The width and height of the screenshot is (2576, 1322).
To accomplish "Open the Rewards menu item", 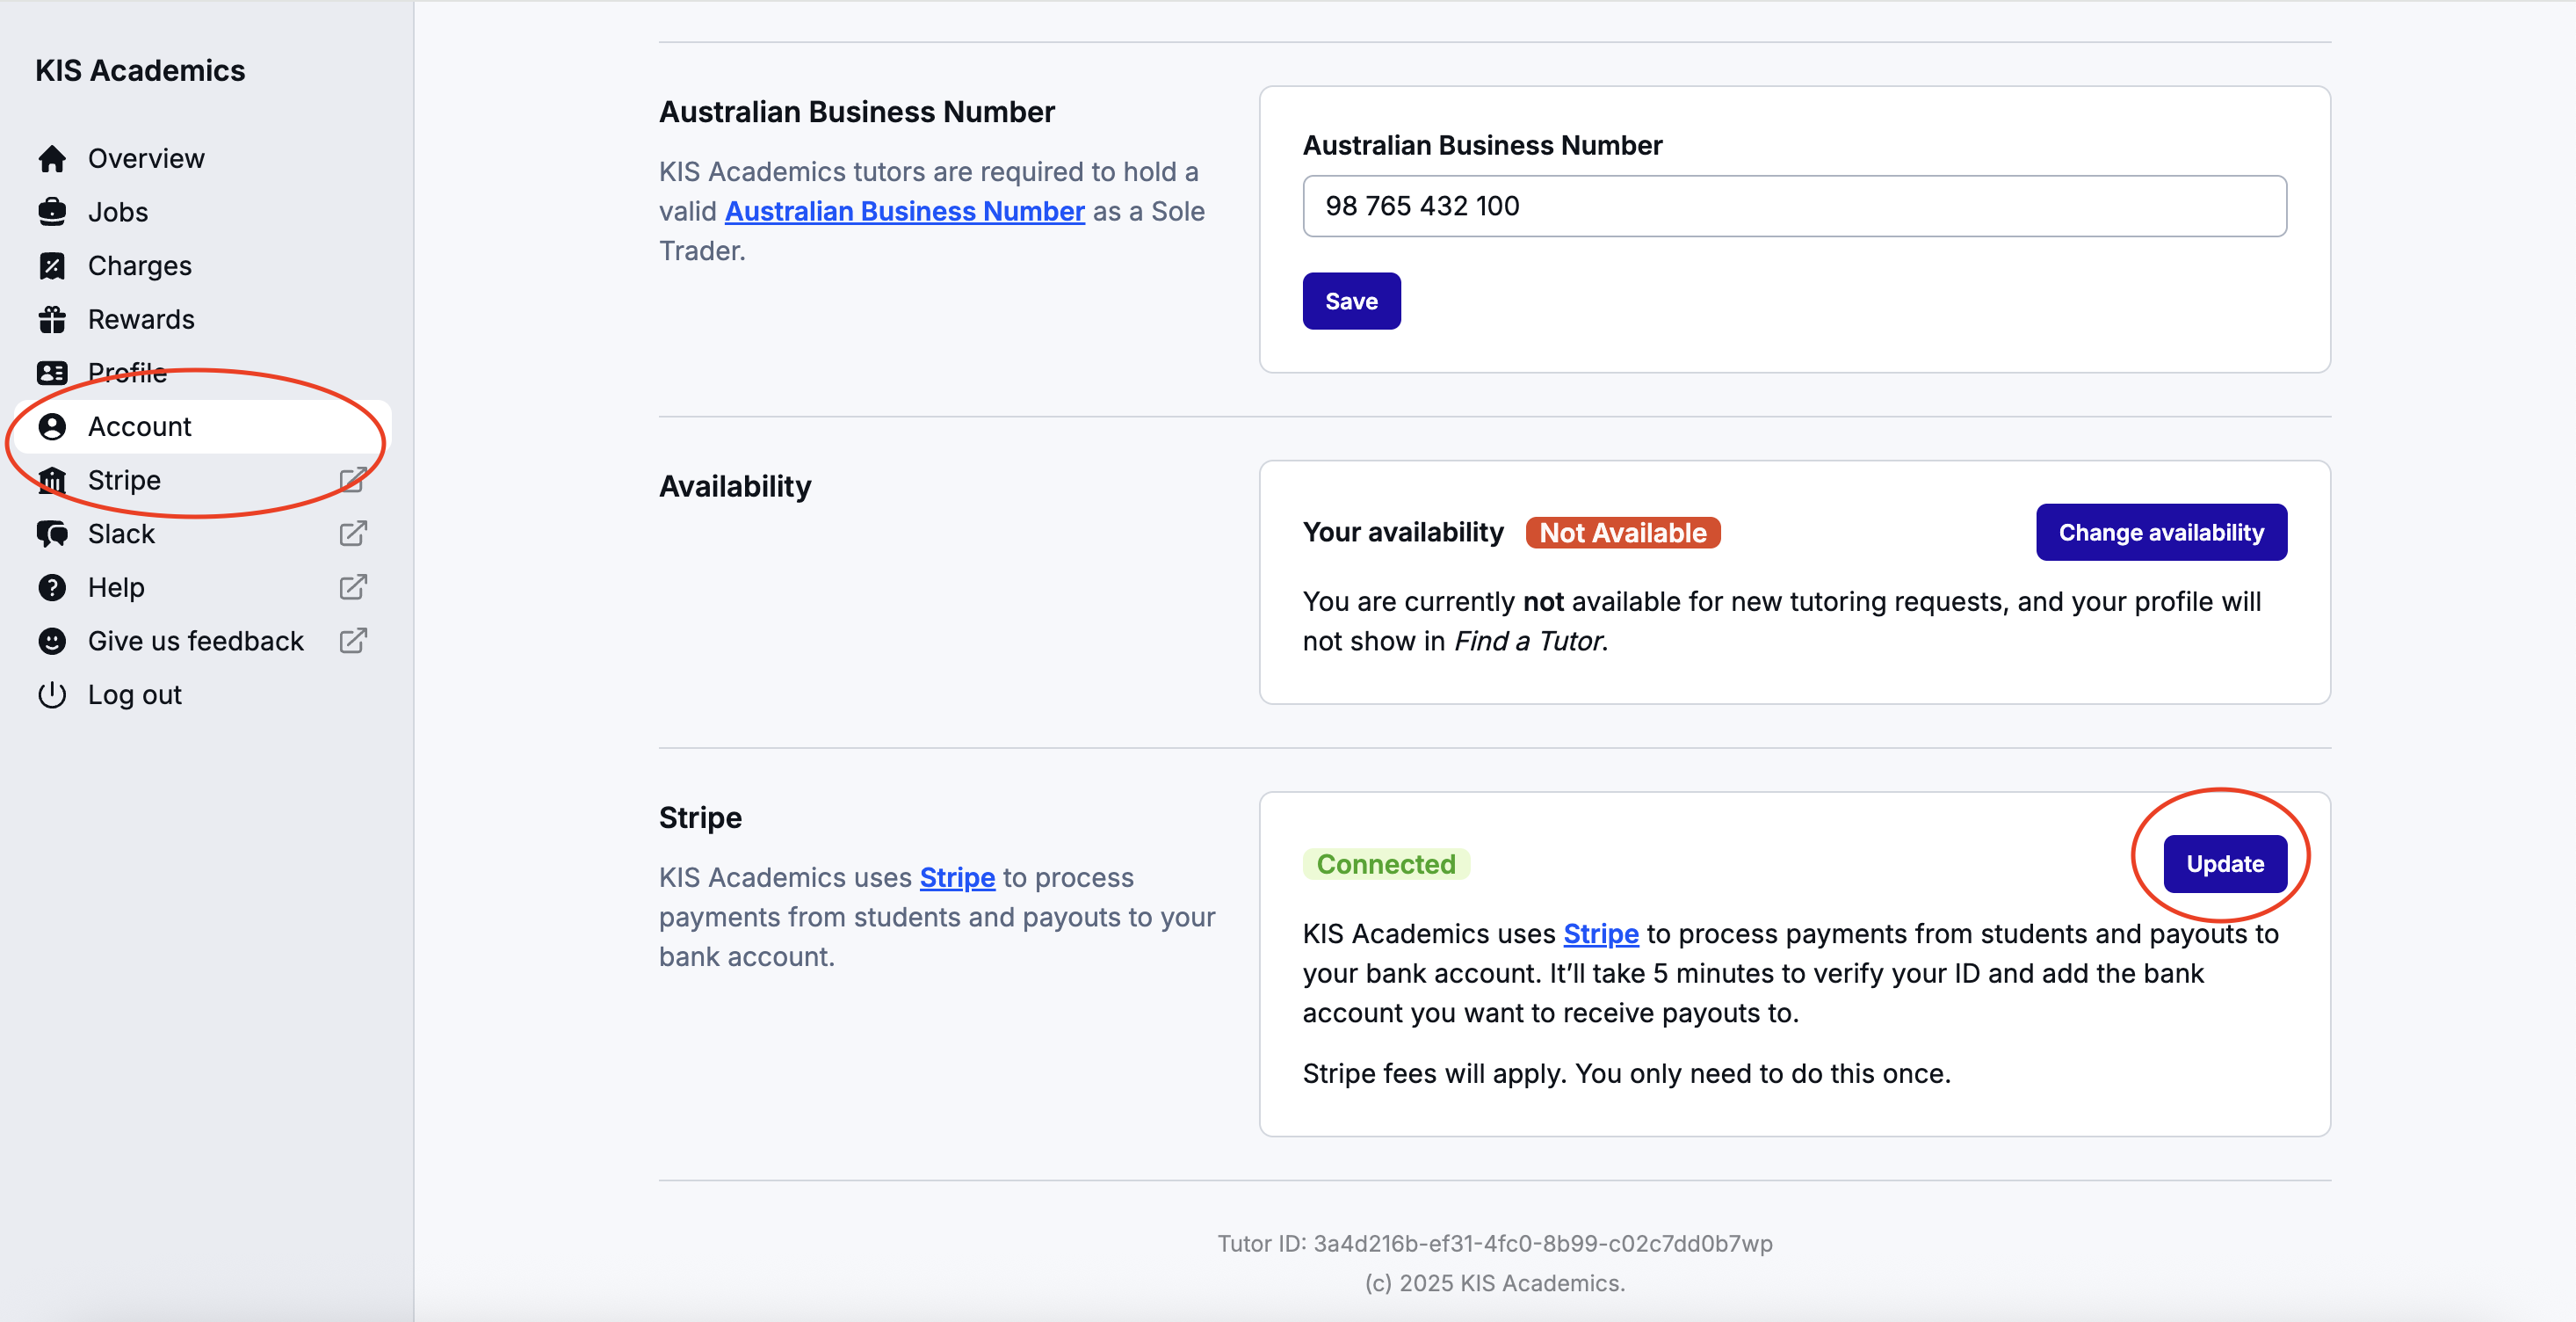I will (x=141, y=319).
